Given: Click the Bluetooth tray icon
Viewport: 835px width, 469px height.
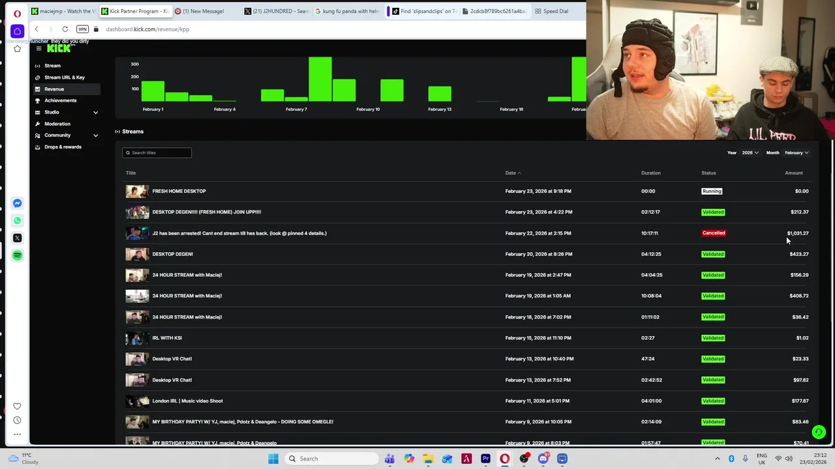Looking at the screenshot, I should click(x=731, y=459).
